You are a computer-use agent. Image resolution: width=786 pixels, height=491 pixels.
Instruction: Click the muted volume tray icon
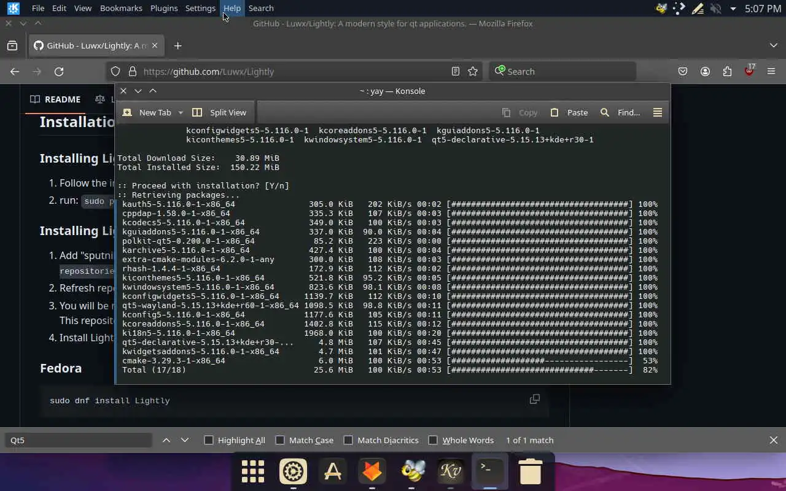715,9
